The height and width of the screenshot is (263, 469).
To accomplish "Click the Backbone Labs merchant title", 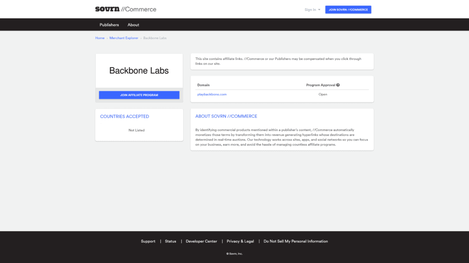I will tap(139, 71).
